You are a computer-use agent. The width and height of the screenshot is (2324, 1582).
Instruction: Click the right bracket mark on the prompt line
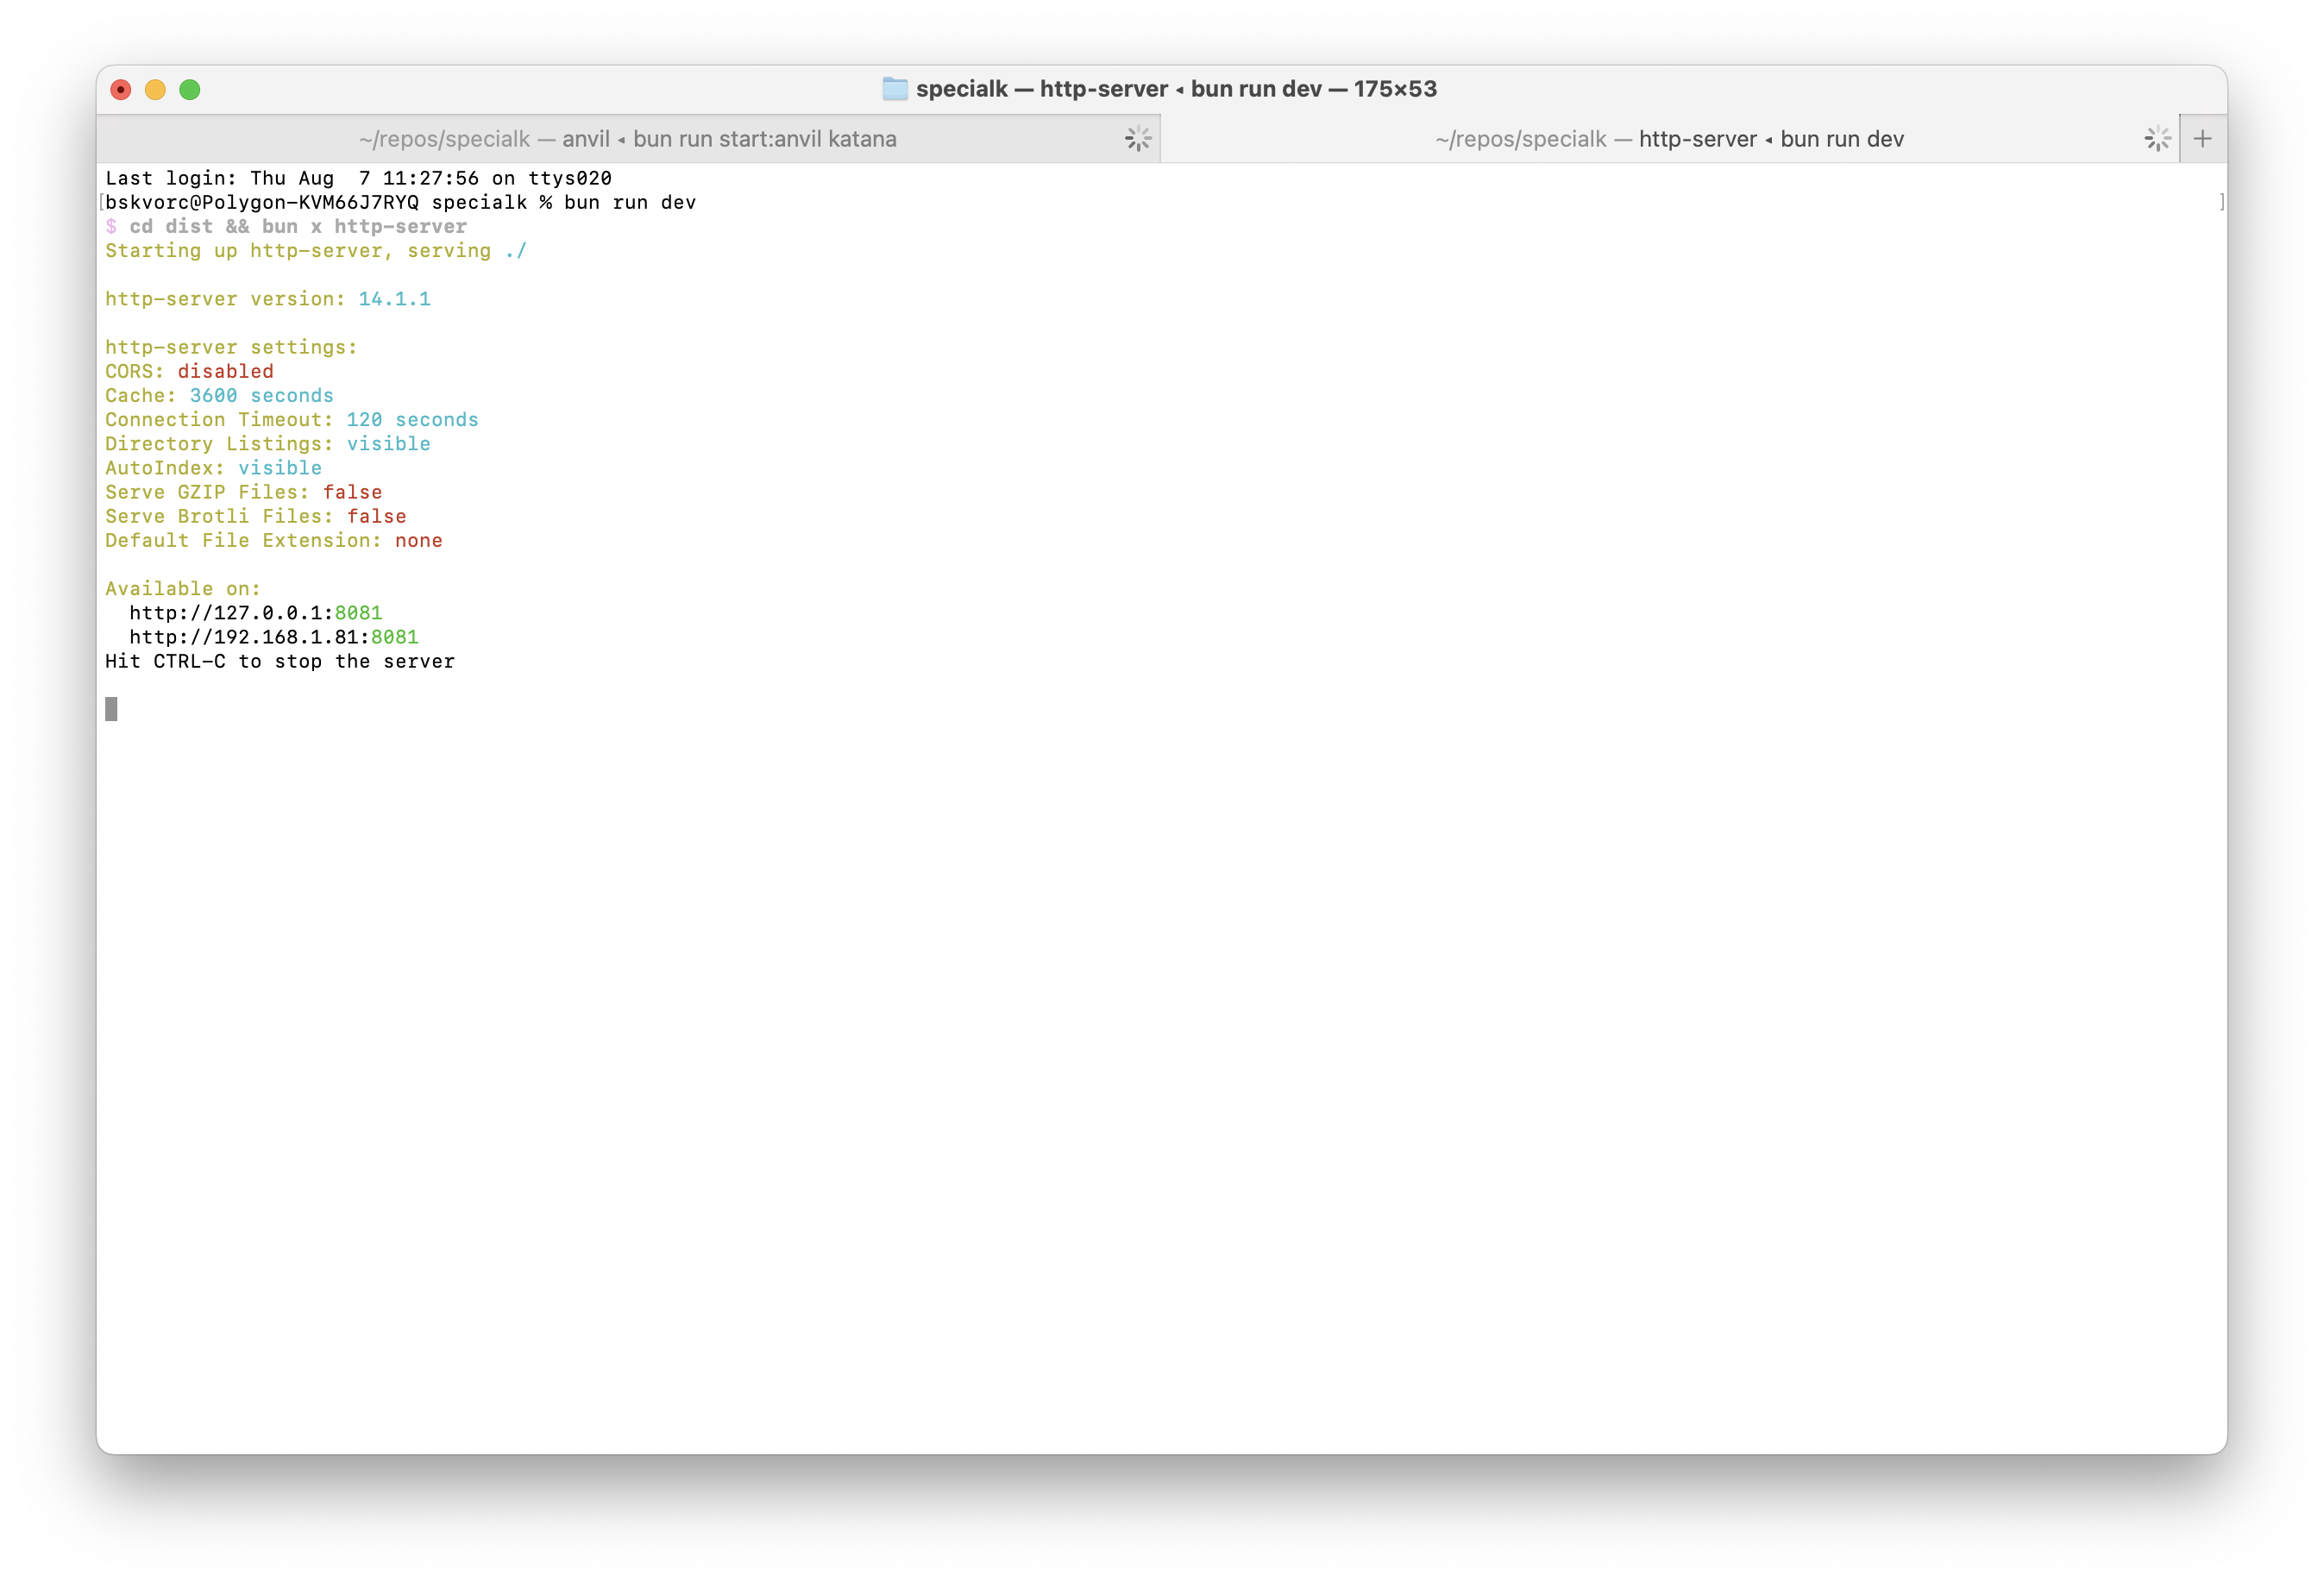(x=2221, y=202)
